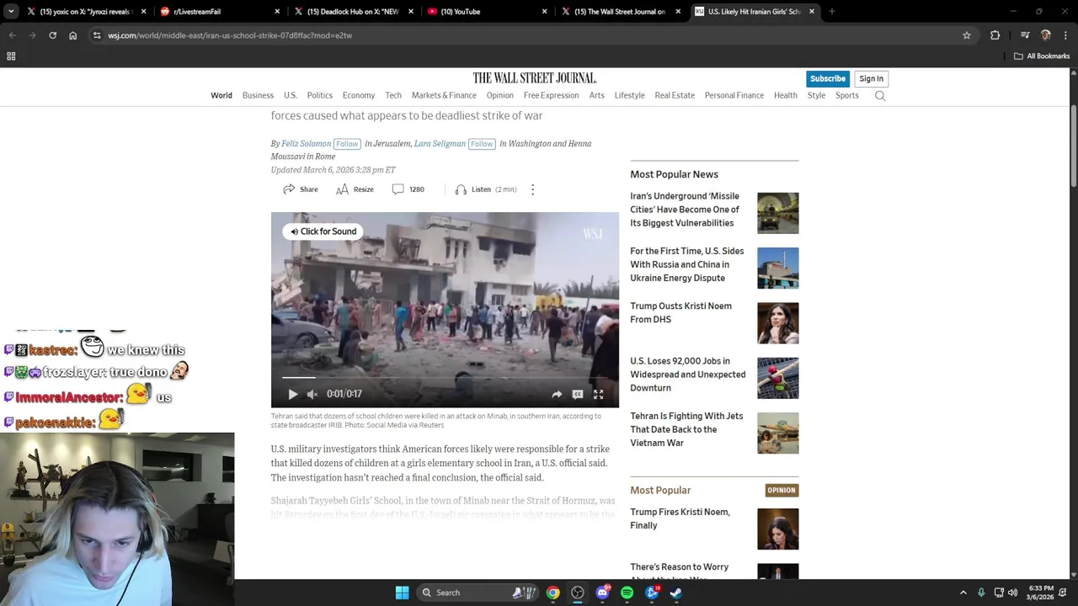Click the wsj.com address bar

point(531,35)
